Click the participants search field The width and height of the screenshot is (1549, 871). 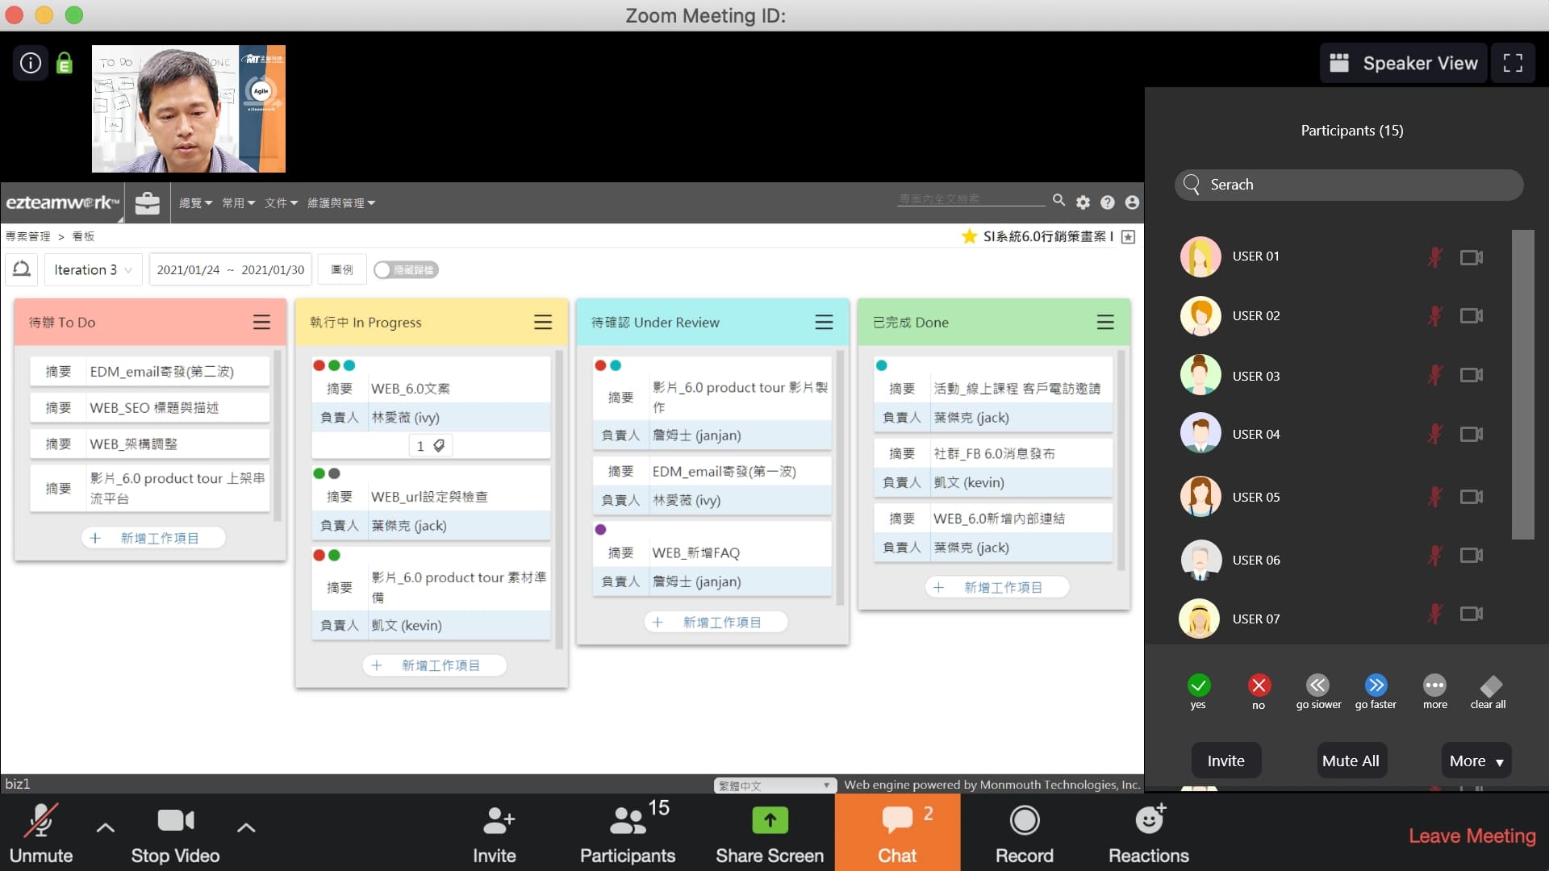point(1349,185)
